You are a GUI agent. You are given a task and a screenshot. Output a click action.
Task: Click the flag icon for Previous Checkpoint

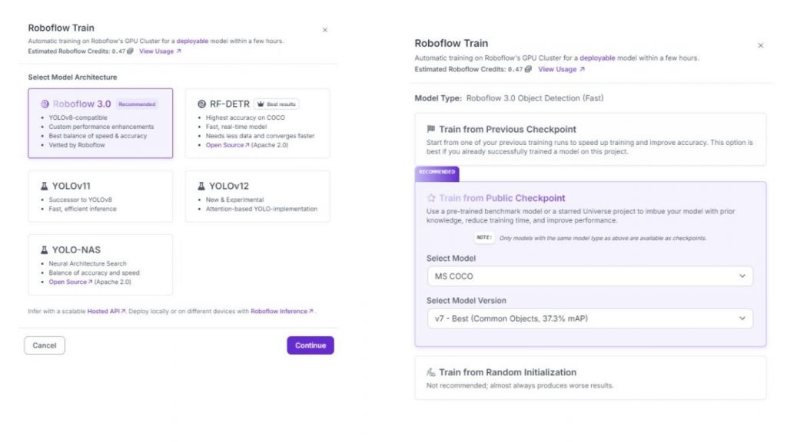coord(431,129)
